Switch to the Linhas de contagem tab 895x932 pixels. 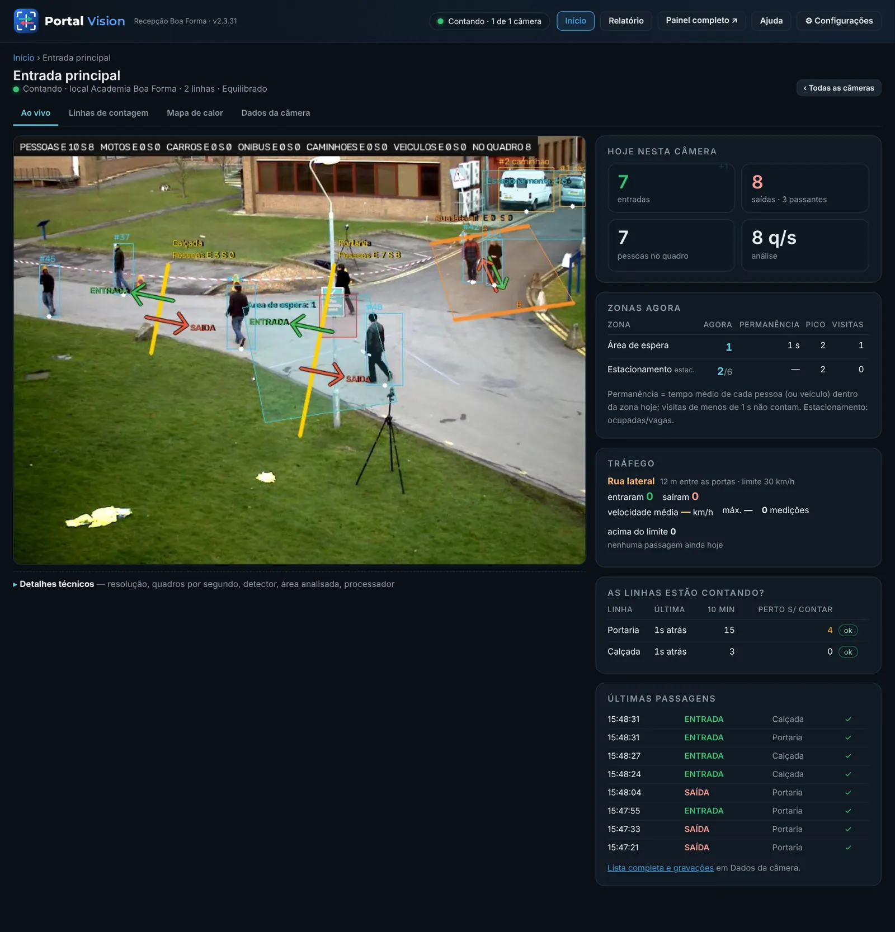point(109,113)
